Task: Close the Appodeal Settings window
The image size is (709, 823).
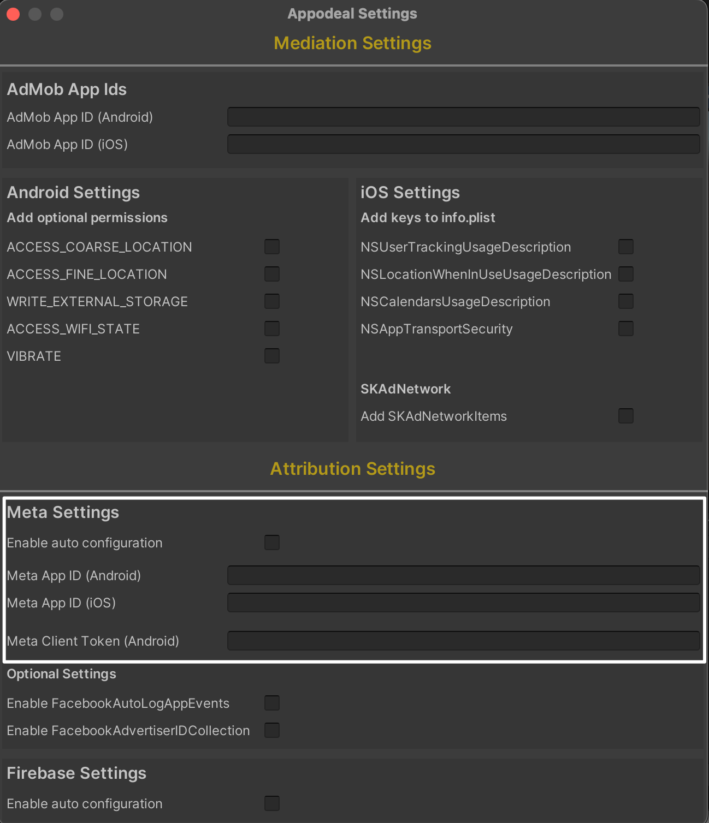Action: coord(14,14)
